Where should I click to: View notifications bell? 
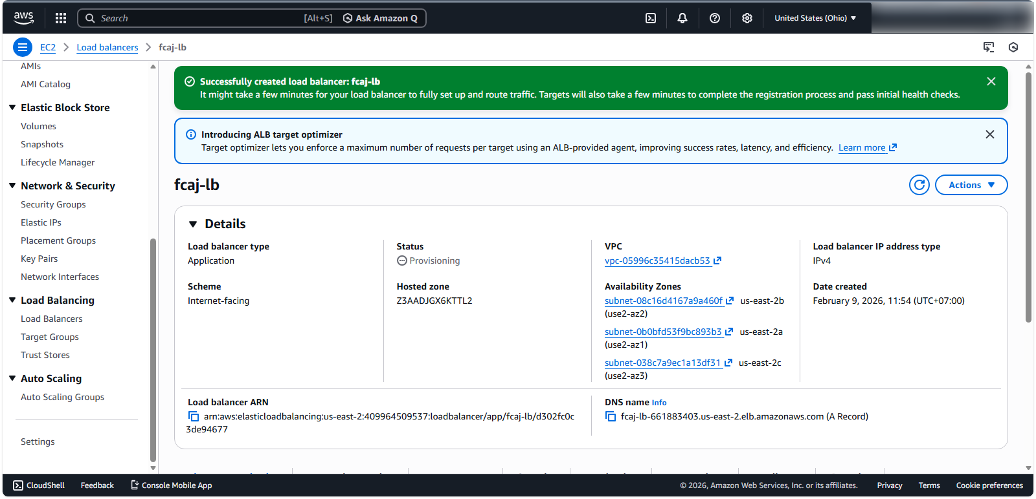(x=682, y=18)
